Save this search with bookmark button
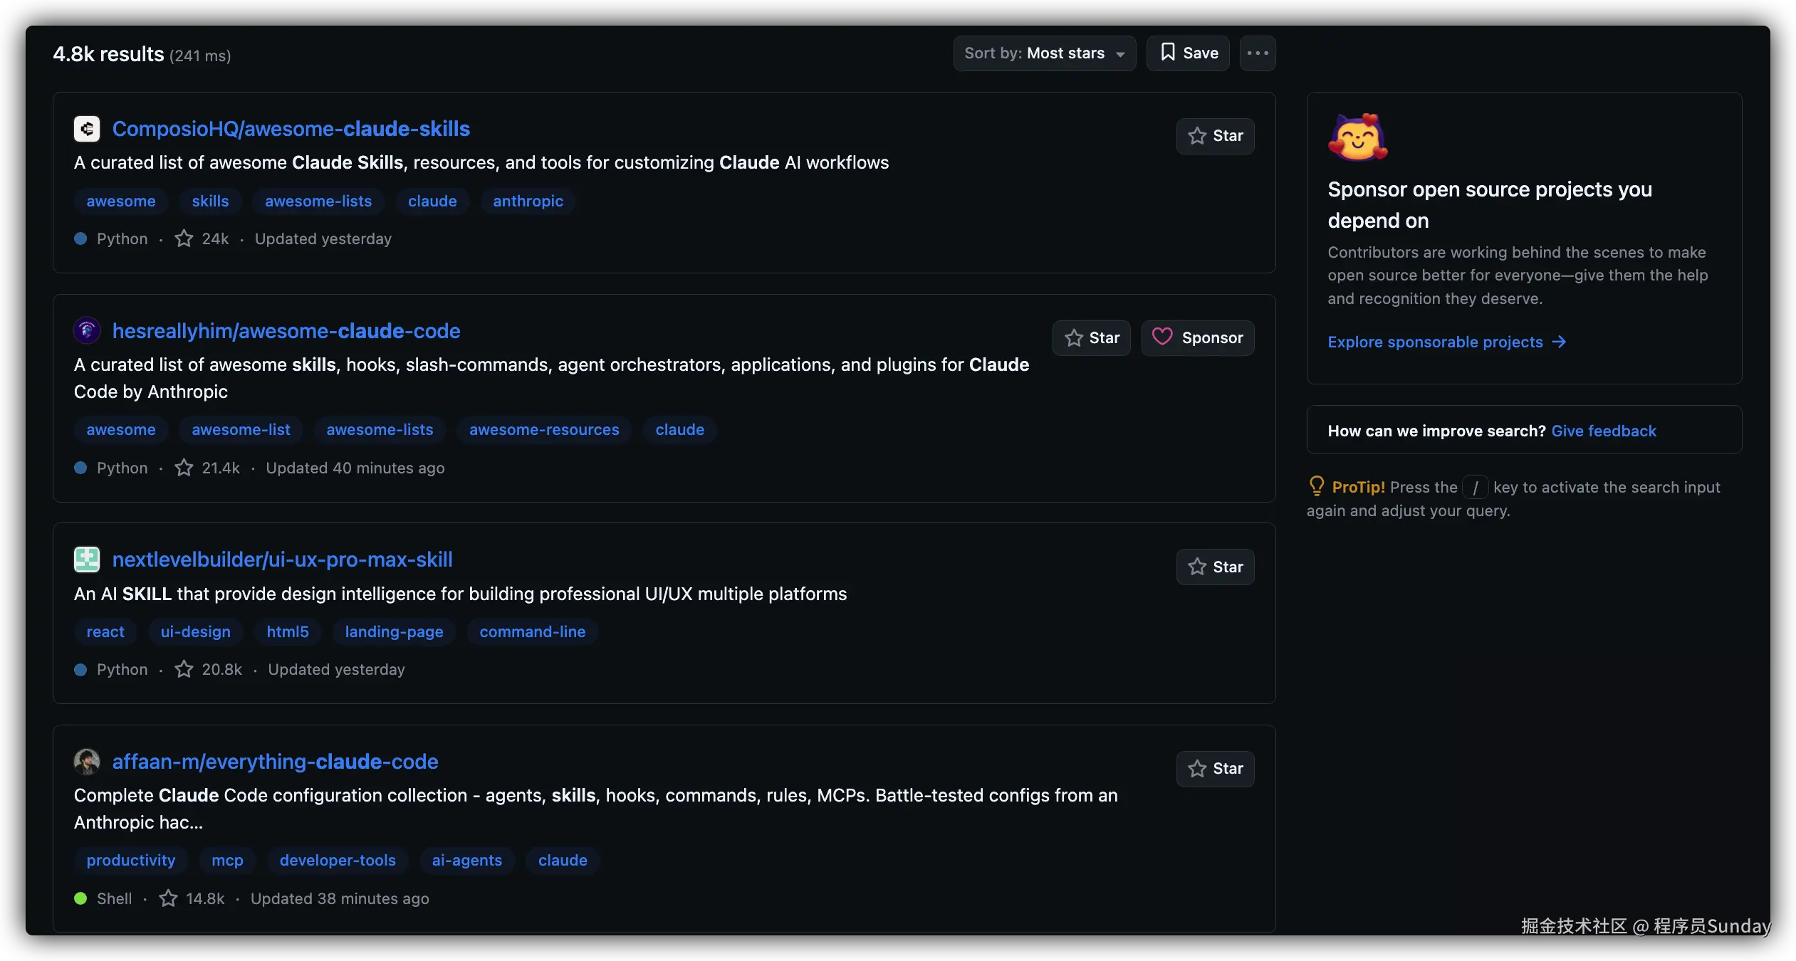Viewport: 1796px width, 961px height. coord(1188,53)
